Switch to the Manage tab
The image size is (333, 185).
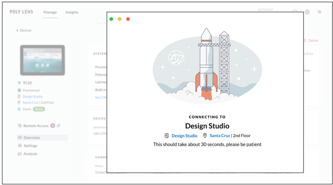coord(50,12)
